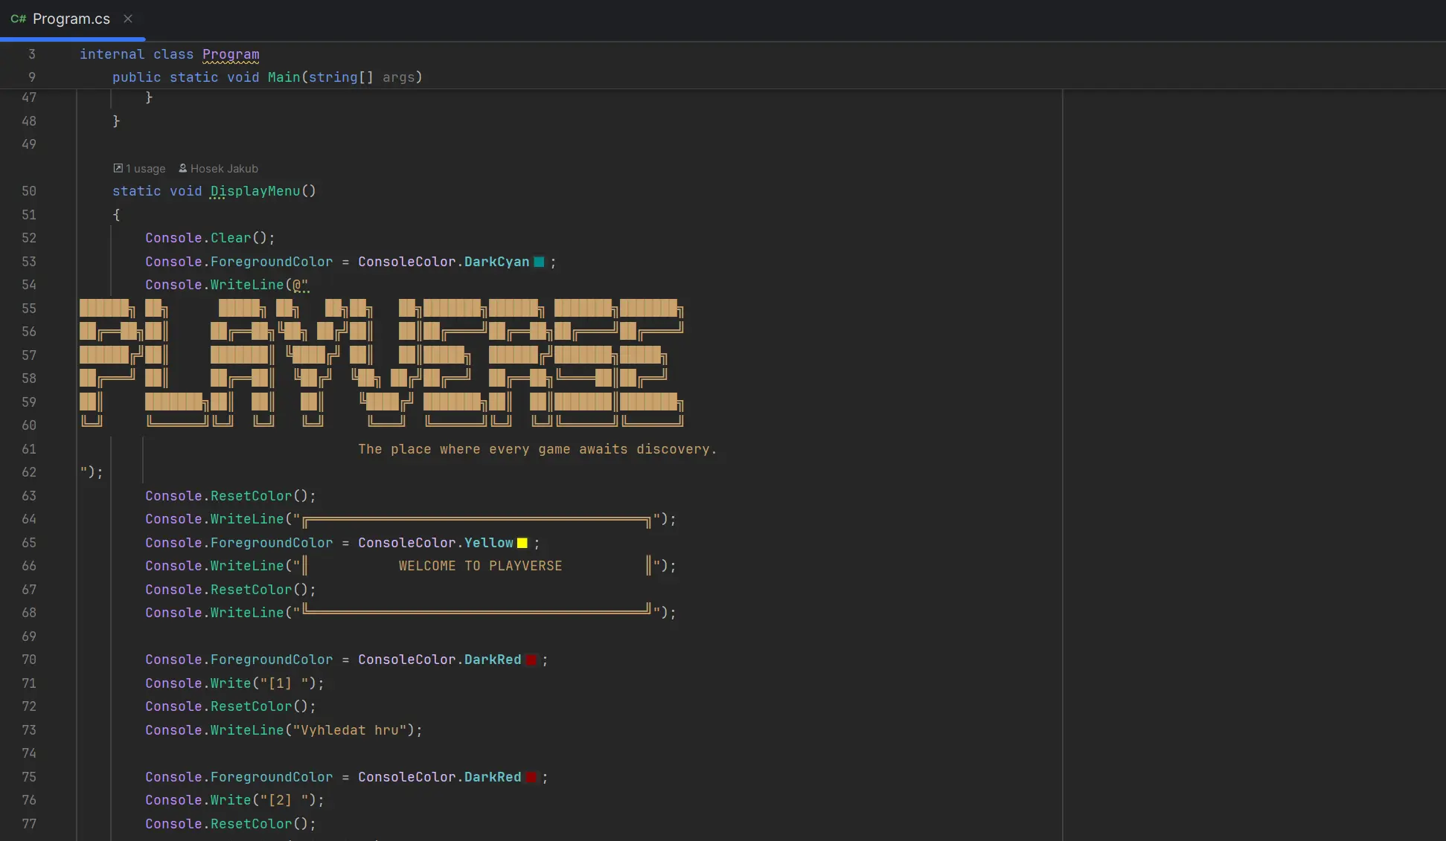Open the "1 usage" code lens link
Screen dimensions: 1446x841
pyautogui.click(x=145, y=168)
